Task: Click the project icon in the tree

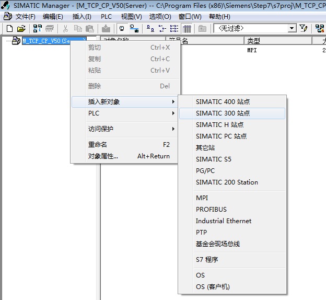Action: 16,41
